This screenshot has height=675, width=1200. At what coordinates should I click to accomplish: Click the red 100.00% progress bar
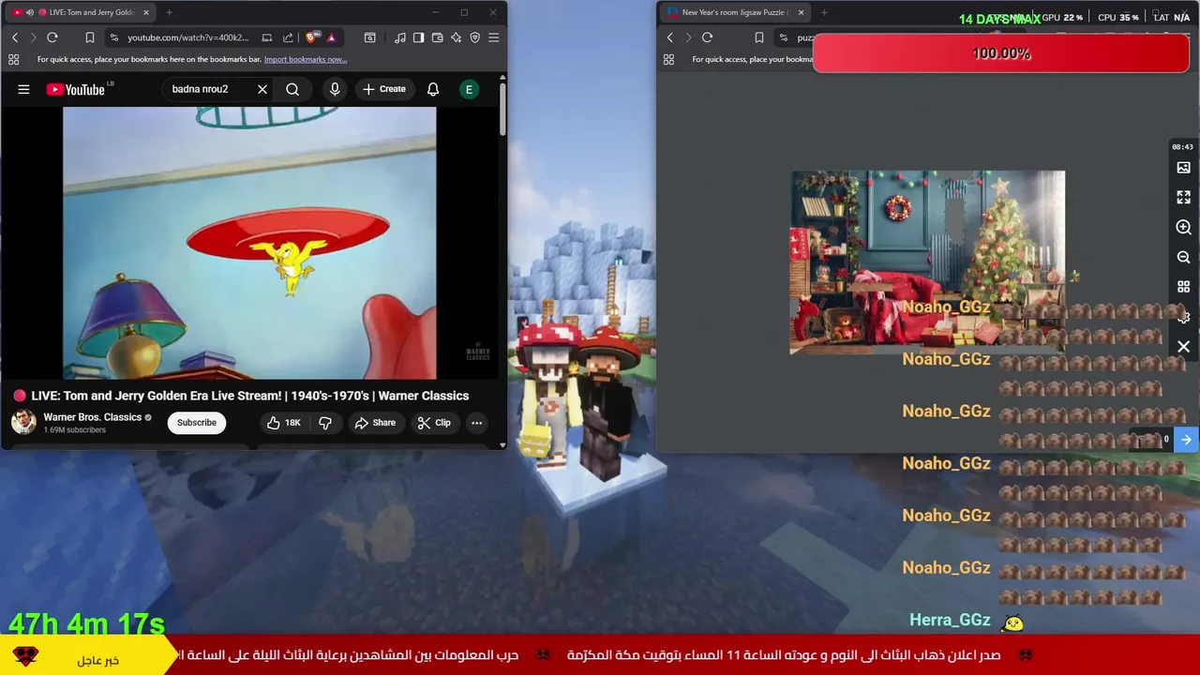(x=1001, y=53)
